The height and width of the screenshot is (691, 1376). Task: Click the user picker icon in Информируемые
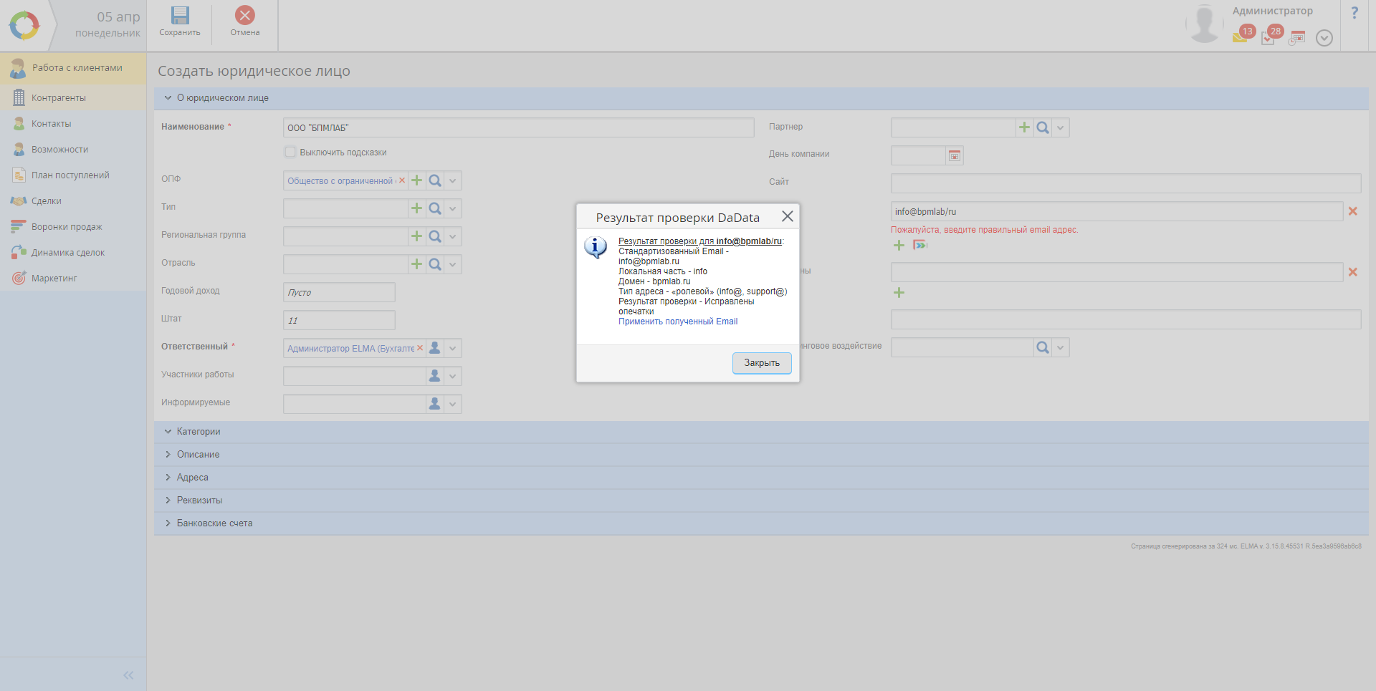pos(434,404)
